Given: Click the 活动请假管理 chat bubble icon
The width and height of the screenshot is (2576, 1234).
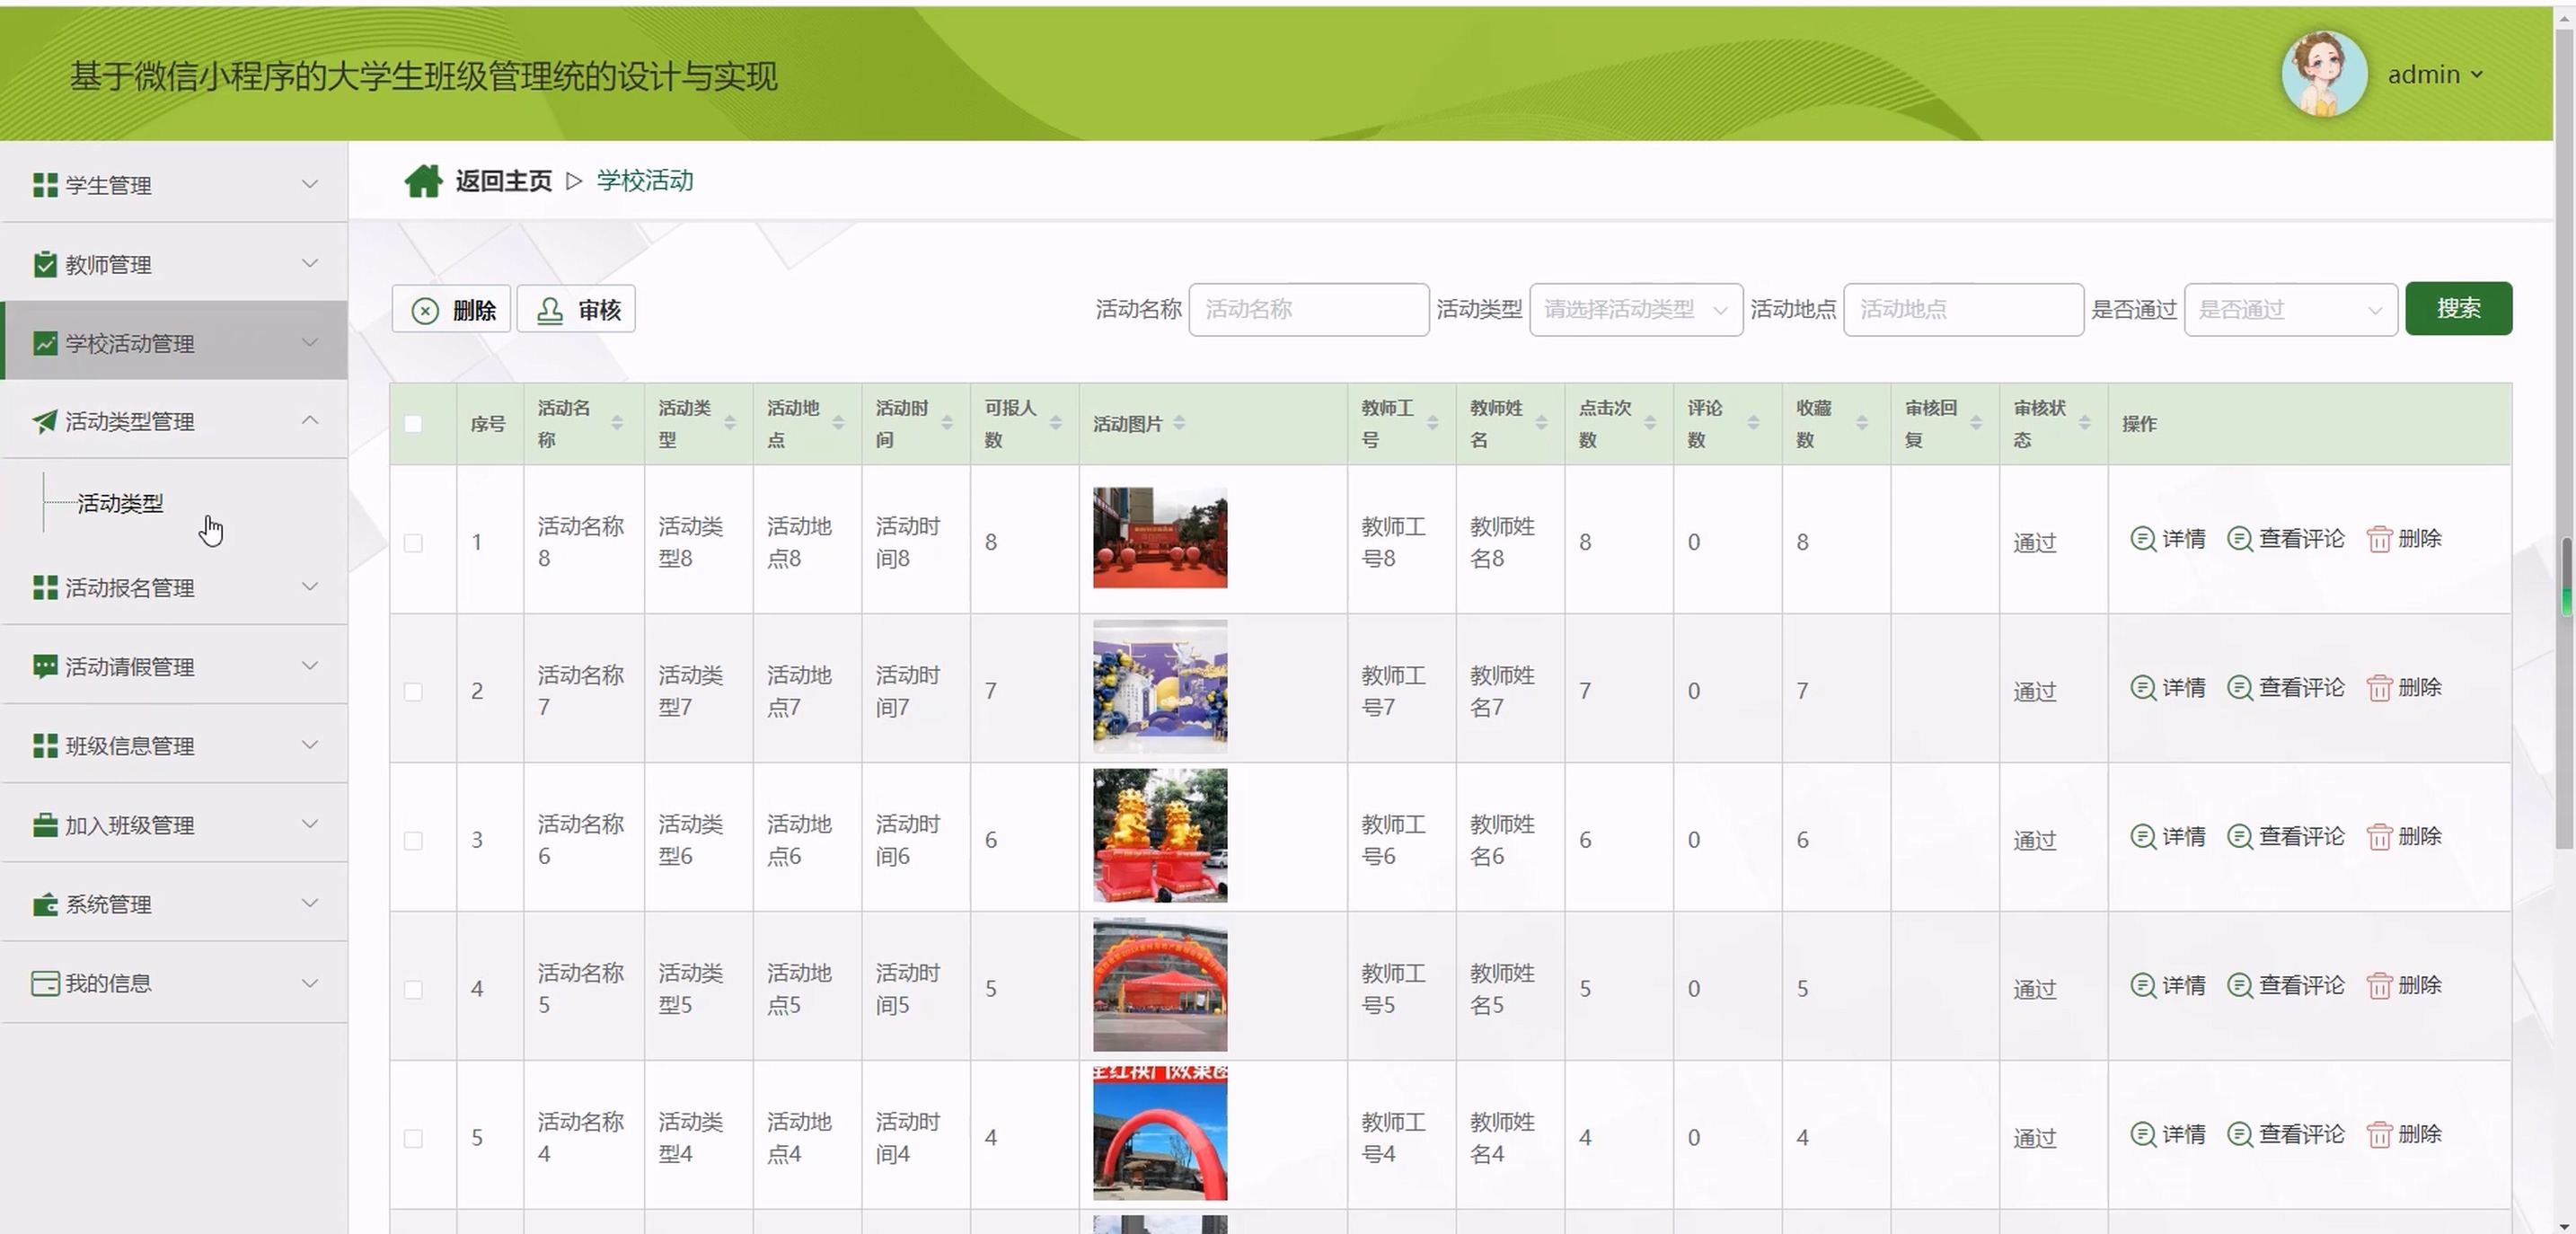Looking at the screenshot, I should coord(45,666).
